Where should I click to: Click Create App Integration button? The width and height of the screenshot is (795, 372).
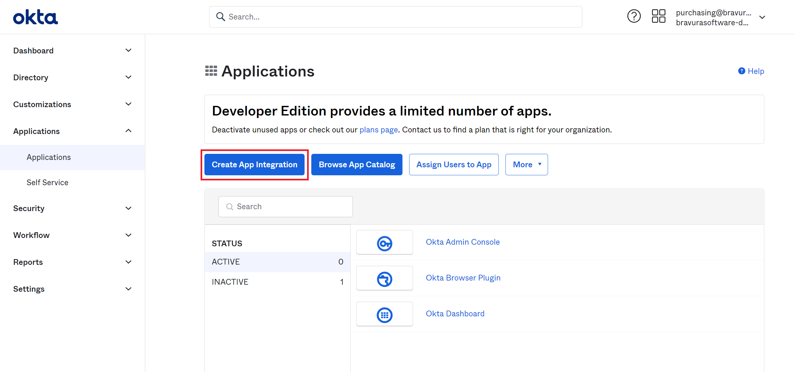pyautogui.click(x=255, y=165)
